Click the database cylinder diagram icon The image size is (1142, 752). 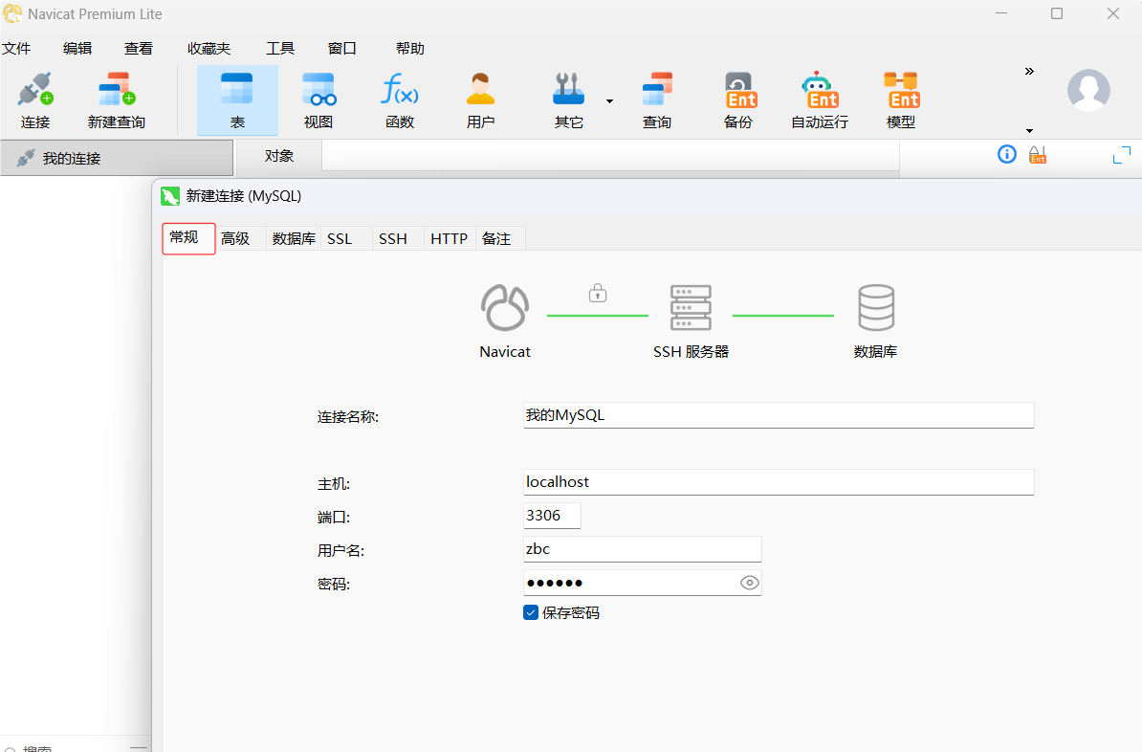click(876, 307)
